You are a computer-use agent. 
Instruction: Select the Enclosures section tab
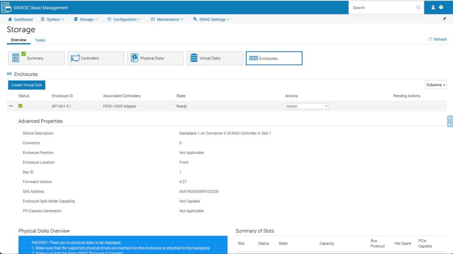point(274,58)
